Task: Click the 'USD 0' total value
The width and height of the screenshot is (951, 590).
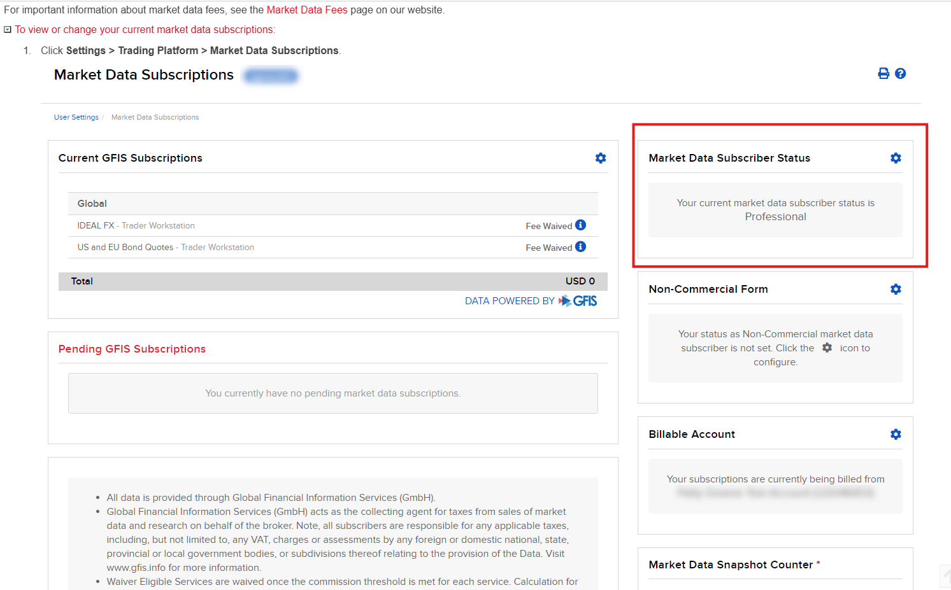Action: pyautogui.click(x=580, y=281)
